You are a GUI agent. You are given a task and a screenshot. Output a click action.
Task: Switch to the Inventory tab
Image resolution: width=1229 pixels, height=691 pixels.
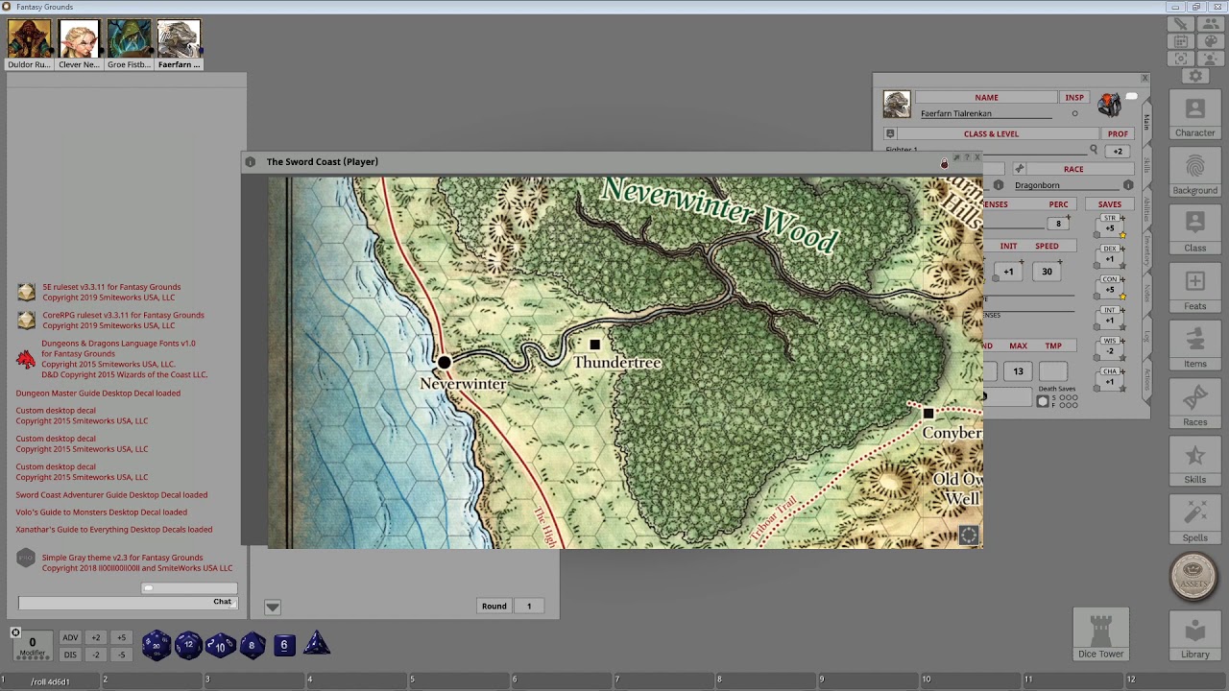tap(1146, 250)
